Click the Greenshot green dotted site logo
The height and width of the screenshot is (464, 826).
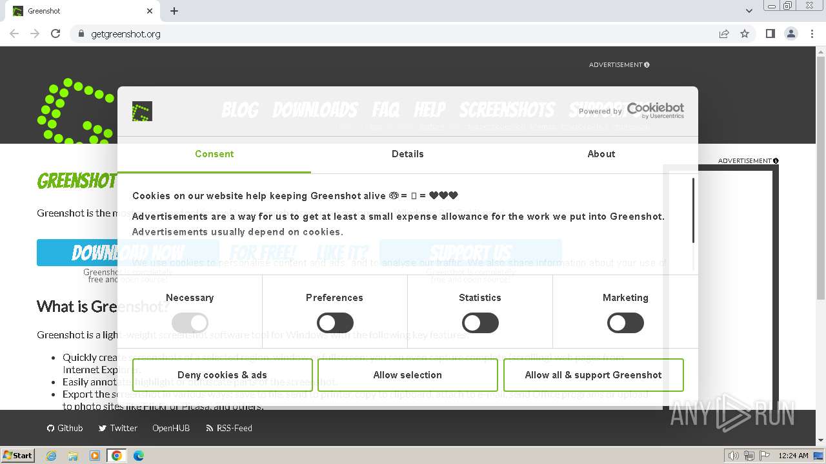pyautogui.click(x=76, y=111)
